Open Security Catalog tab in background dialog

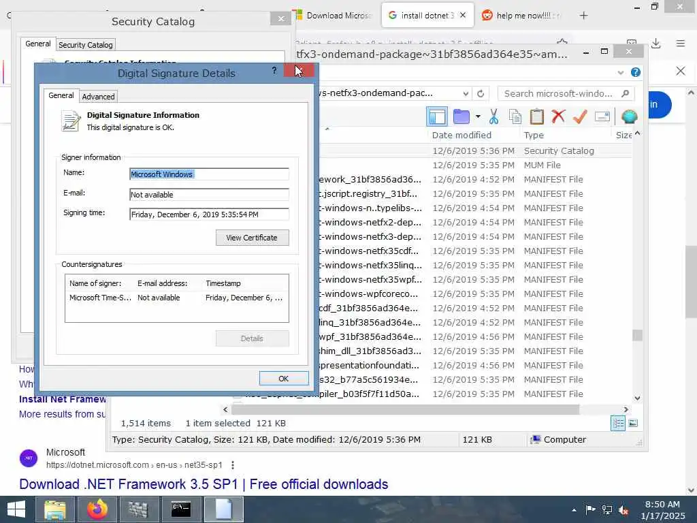coord(86,45)
